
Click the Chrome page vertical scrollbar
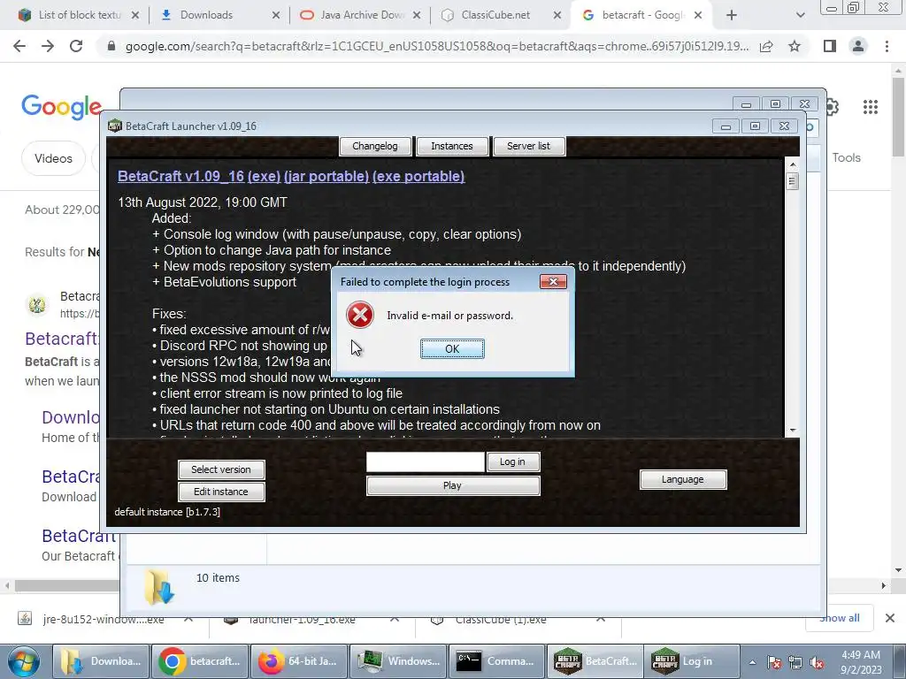pos(899,116)
